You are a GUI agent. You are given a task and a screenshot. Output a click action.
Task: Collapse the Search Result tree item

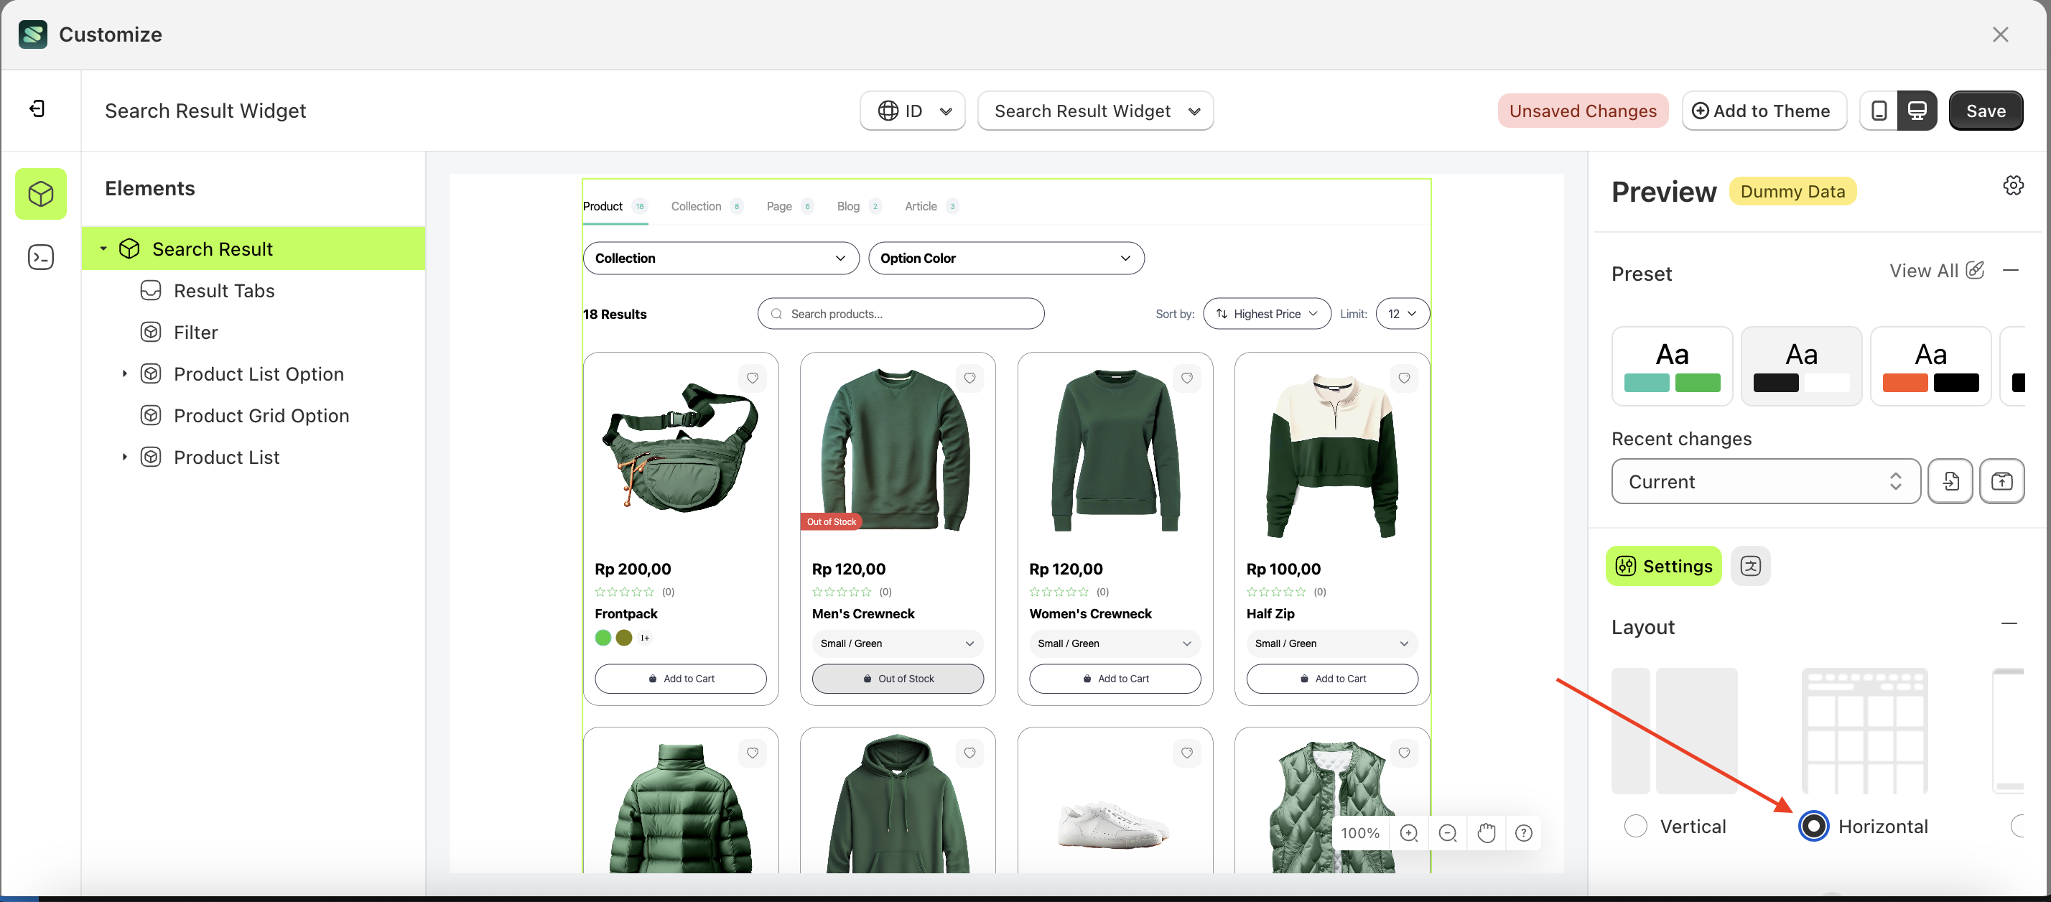pos(103,248)
